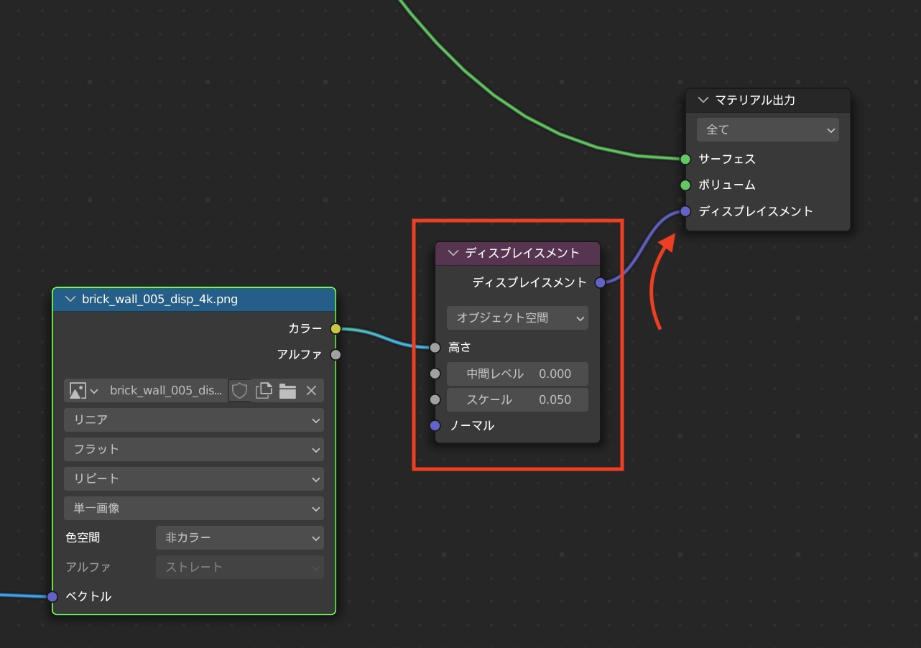Click the ノーマル input socket
Image resolution: width=921 pixels, height=648 pixels.
(x=435, y=425)
